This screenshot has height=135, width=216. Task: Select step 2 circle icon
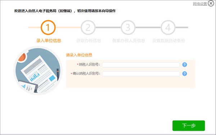(88, 27)
